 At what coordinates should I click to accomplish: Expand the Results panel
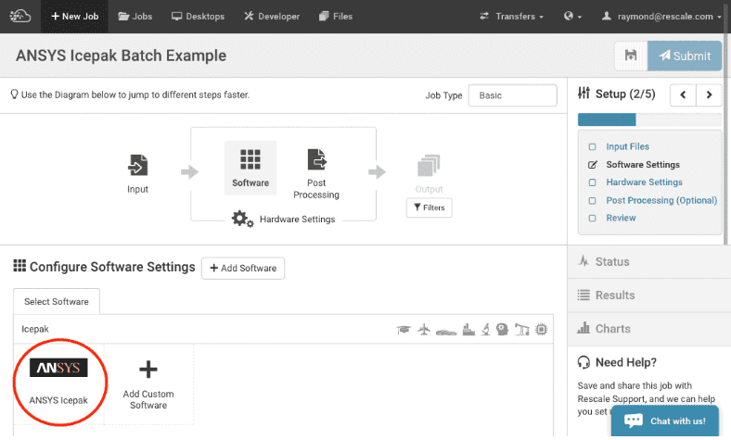coord(649,295)
